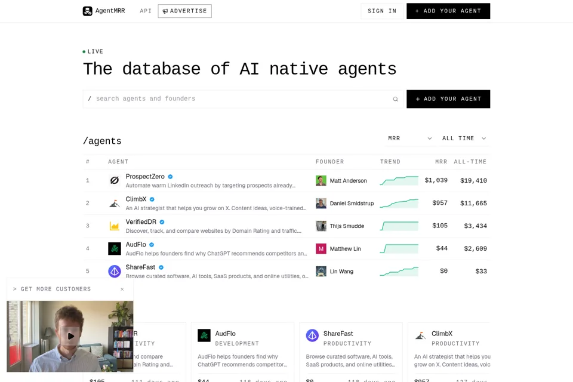Click the magnifier icon in search field
573x382 pixels.
pos(395,99)
